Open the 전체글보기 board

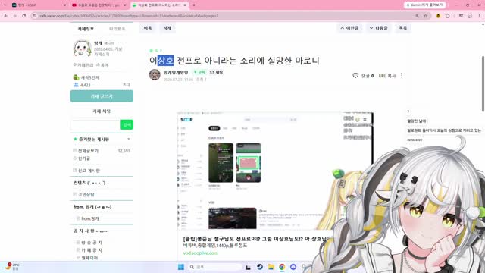click(x=88, y=151)
